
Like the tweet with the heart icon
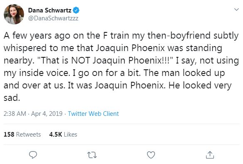pyautogui.click(x=151, y=155)
